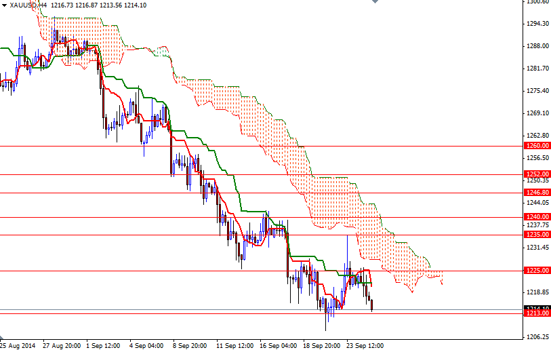Click the 27 Aug 20:00 time label

[62, 346]
